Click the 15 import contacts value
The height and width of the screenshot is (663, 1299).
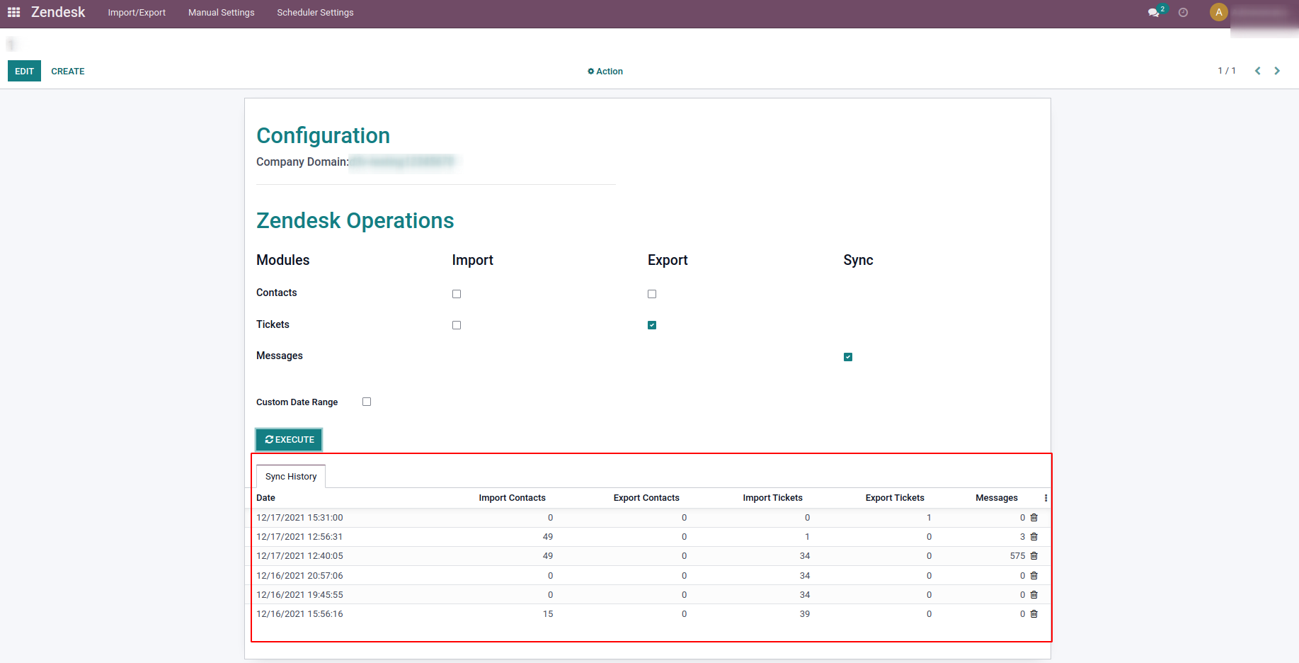[x=548, y=614]
